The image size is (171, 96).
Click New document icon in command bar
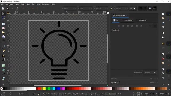[163, 14]
